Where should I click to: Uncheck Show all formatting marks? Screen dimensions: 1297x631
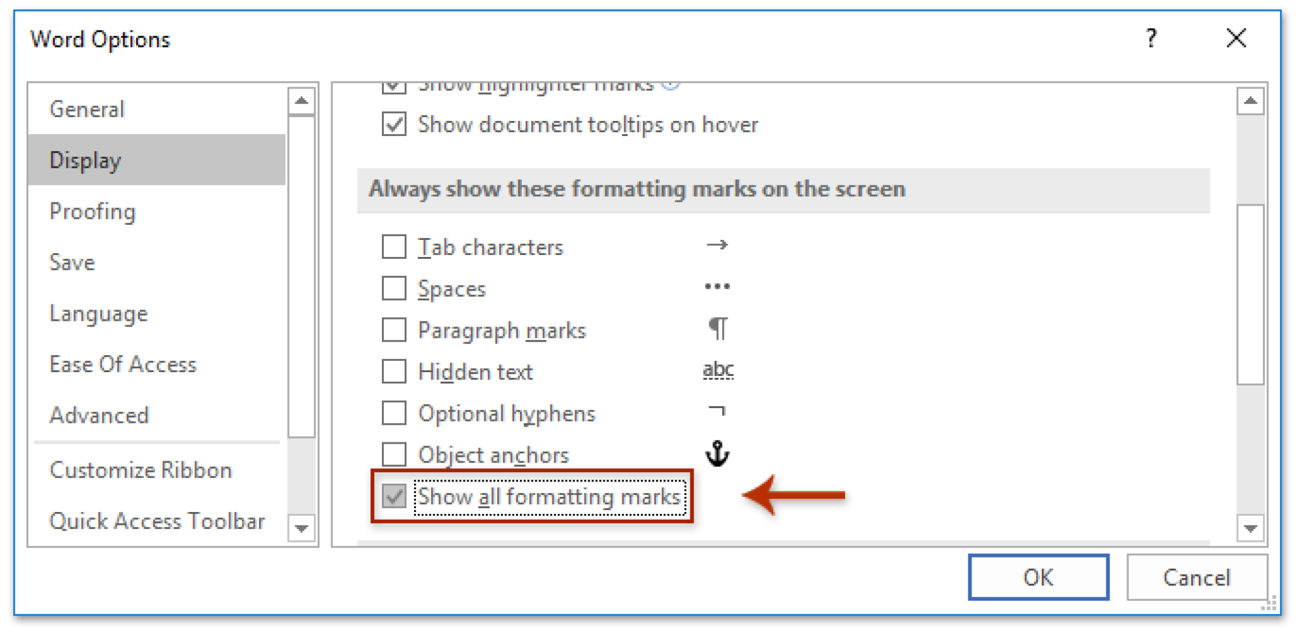click(x=393, y=498)
